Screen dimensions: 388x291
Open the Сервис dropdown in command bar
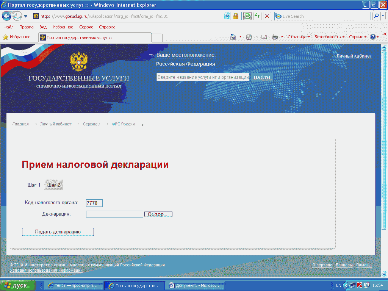(x=357, y=37)
